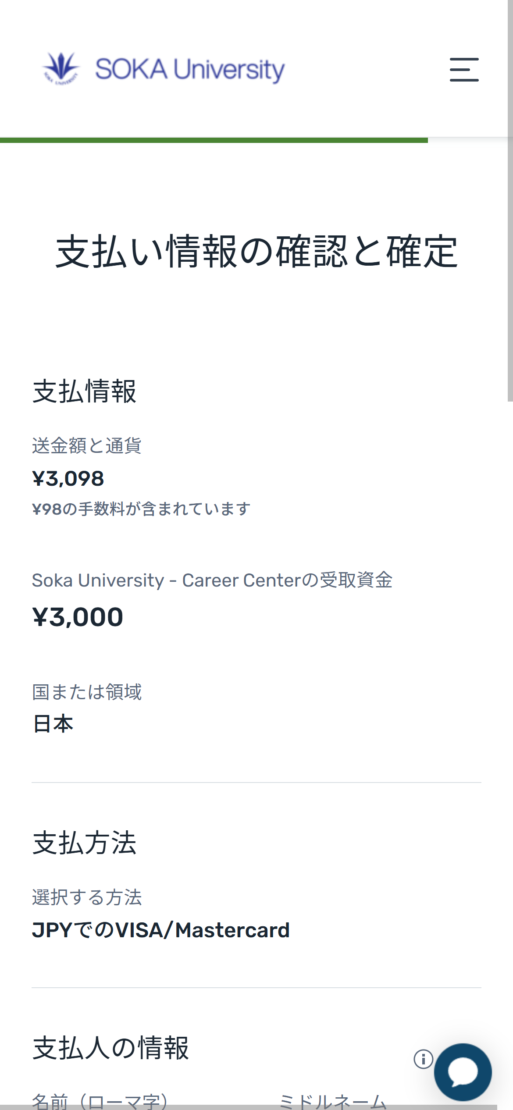The image size is (513, 1110).
Task: Click the 送金額と通貨 label
Action: pos(86,445)
